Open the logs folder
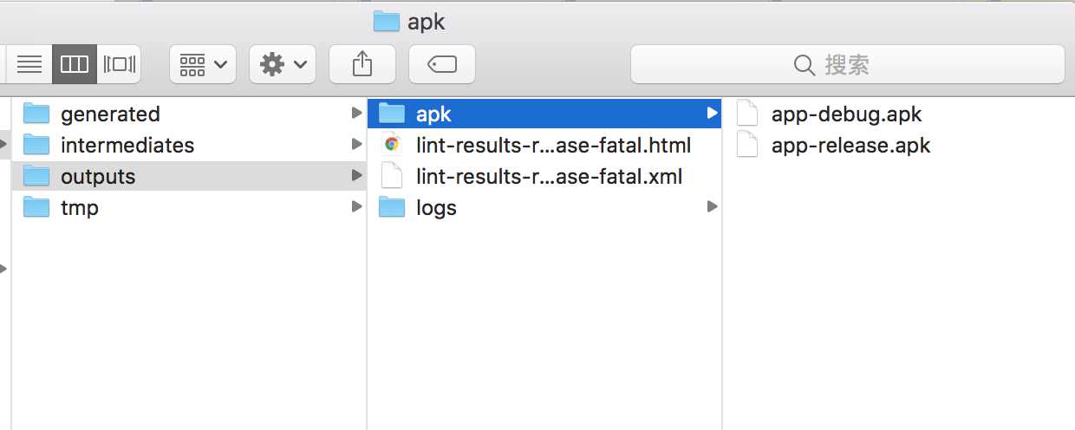 [x=436, y=207]
